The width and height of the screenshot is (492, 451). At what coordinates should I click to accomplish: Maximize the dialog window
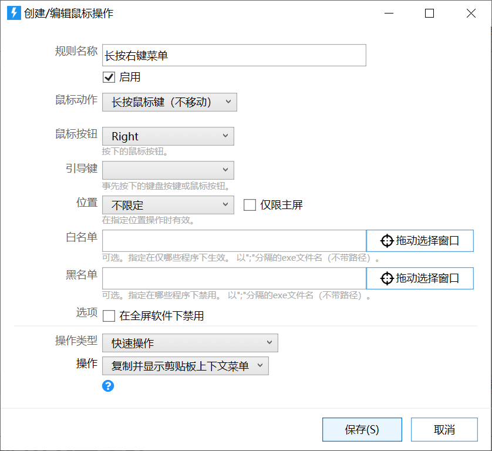click(429, 13)
